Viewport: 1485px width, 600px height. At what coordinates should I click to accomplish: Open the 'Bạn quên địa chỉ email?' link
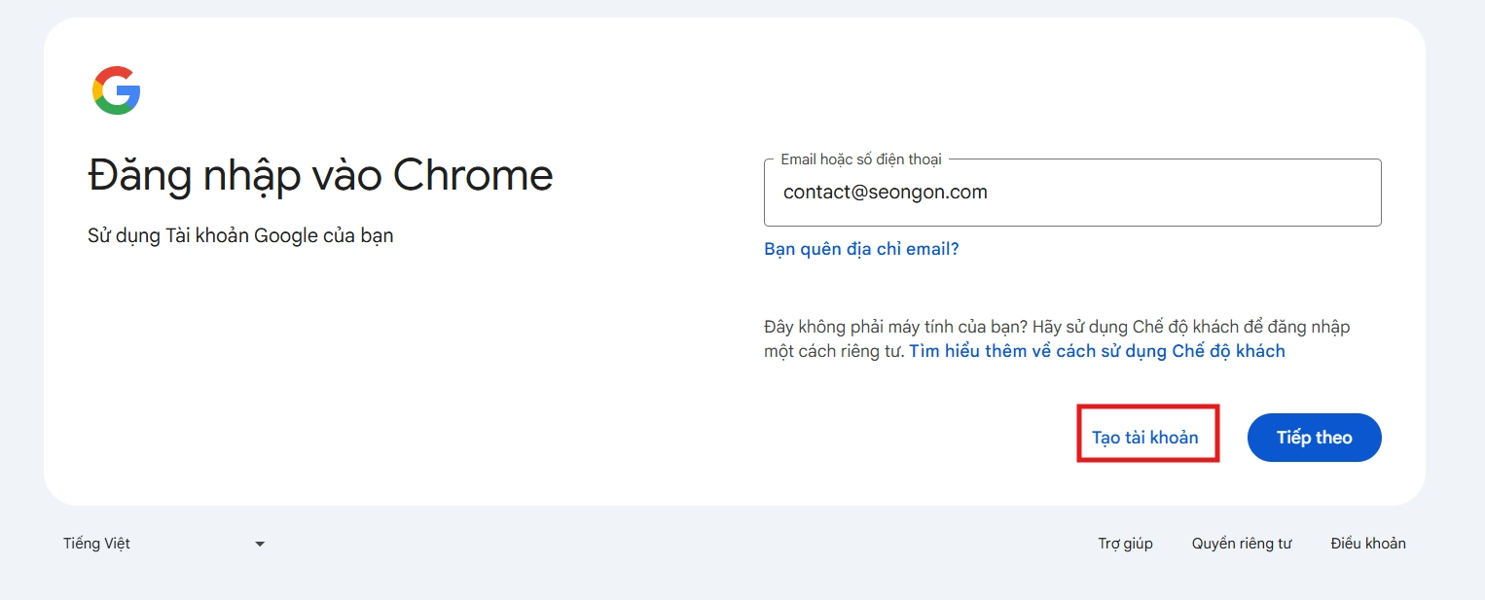tap(861, 249)
